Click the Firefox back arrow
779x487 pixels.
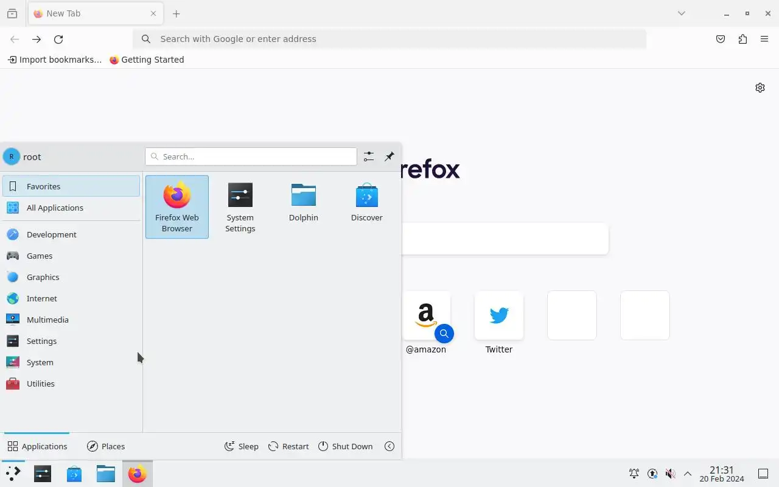[15, 39]
